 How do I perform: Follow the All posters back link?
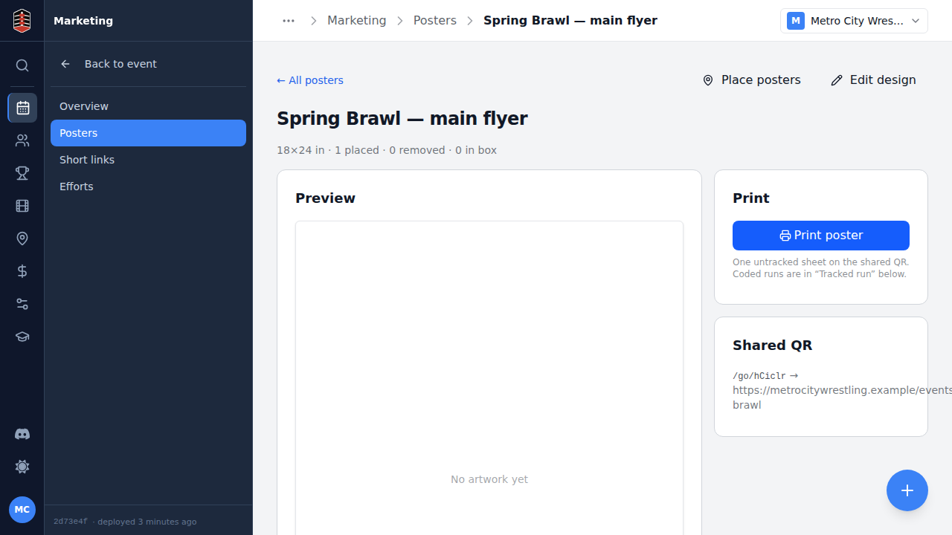coord(310,80)
